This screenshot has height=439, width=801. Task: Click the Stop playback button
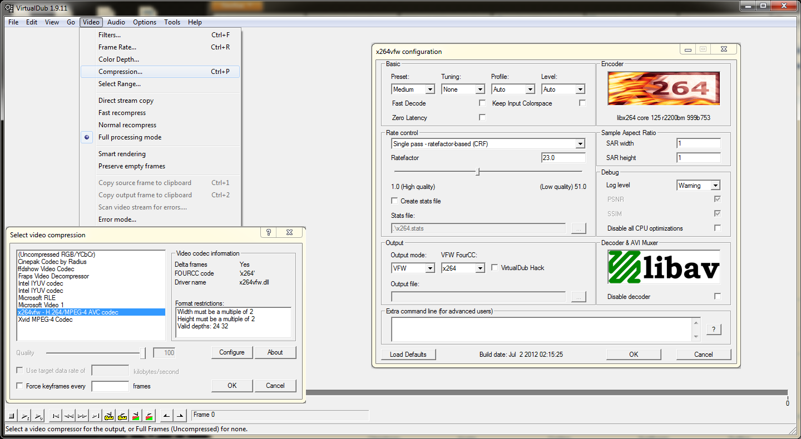(11, 416)
